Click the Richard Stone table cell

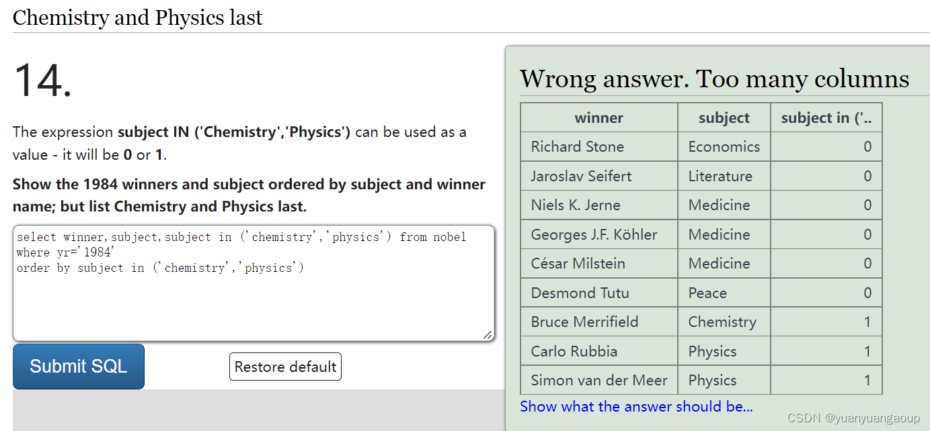coord(577,146)
